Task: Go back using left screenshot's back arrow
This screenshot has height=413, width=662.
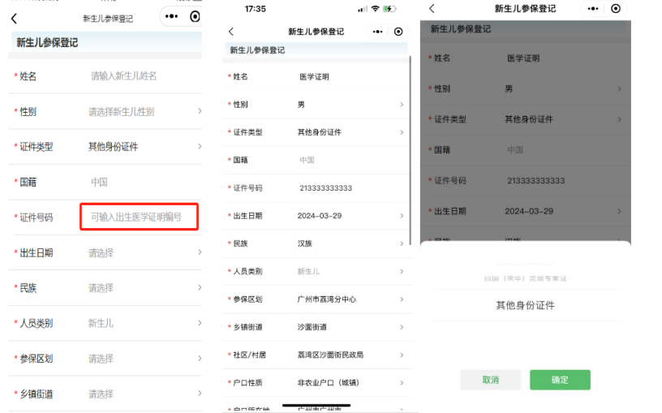Action: [14, 18]
